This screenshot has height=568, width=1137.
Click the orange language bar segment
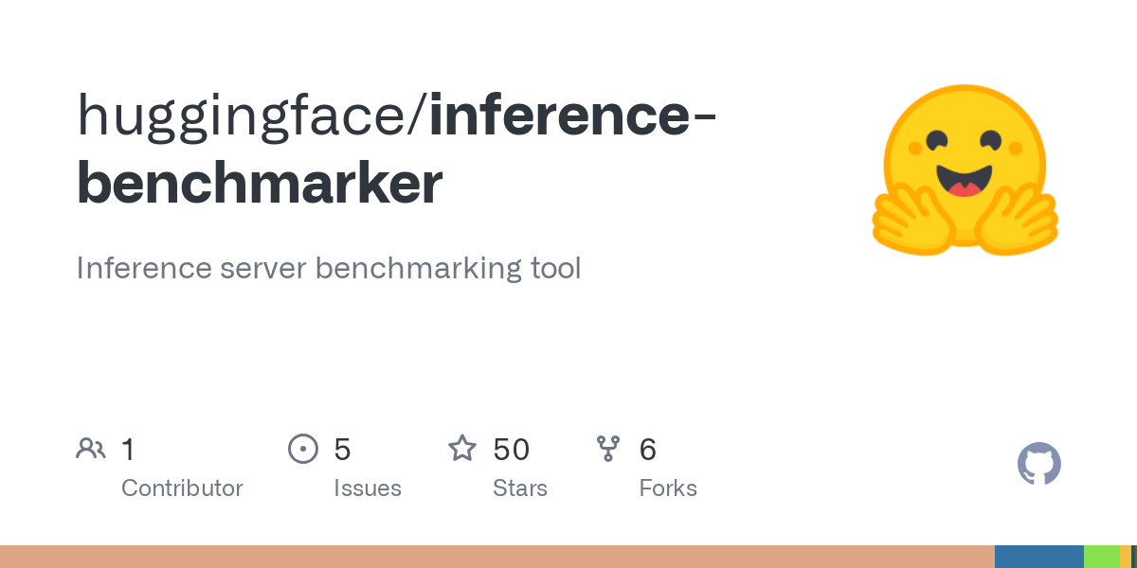(x=497, y=557)
